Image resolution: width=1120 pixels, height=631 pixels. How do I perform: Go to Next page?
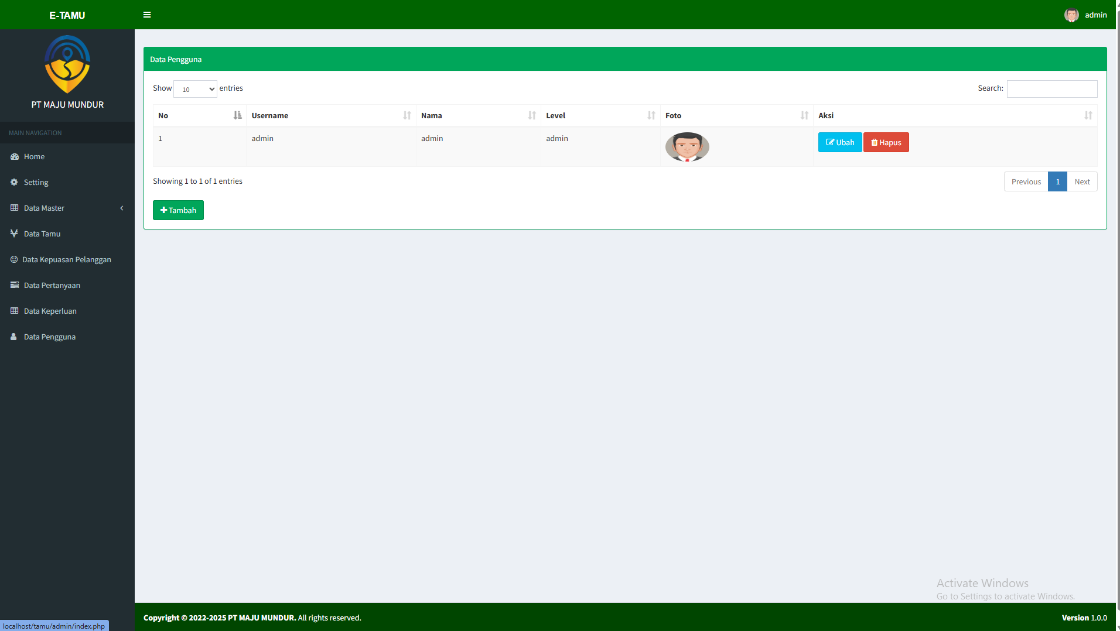coord(1082,181)
